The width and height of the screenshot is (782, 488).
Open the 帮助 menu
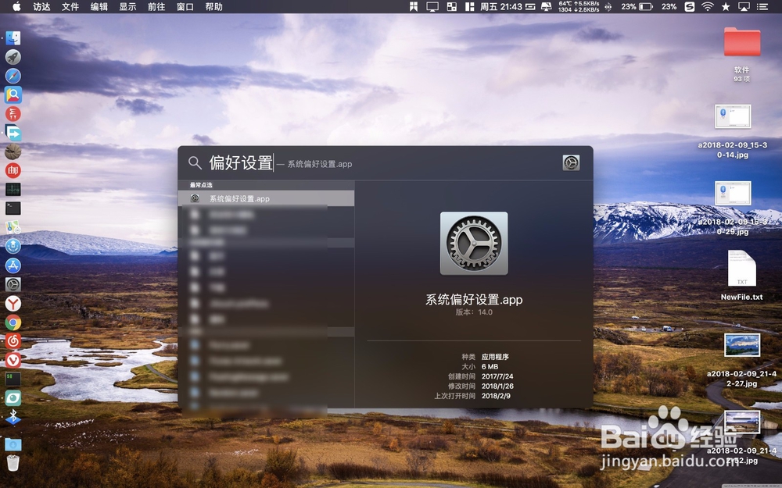pyautogui.click(x=213, y=6)
